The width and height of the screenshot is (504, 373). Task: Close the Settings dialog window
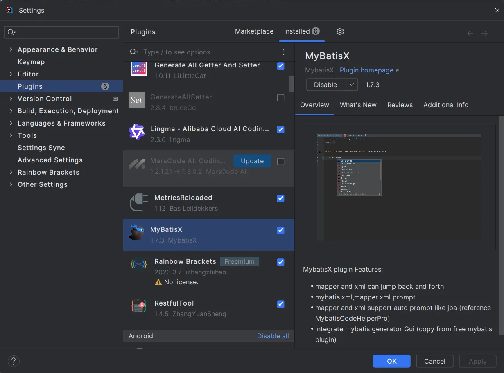click(497, 11)
